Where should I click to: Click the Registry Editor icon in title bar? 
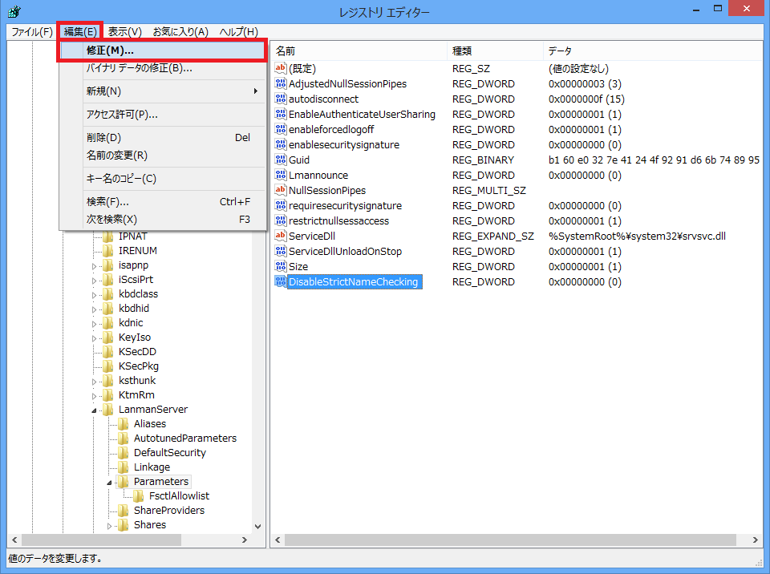point(14,12)
